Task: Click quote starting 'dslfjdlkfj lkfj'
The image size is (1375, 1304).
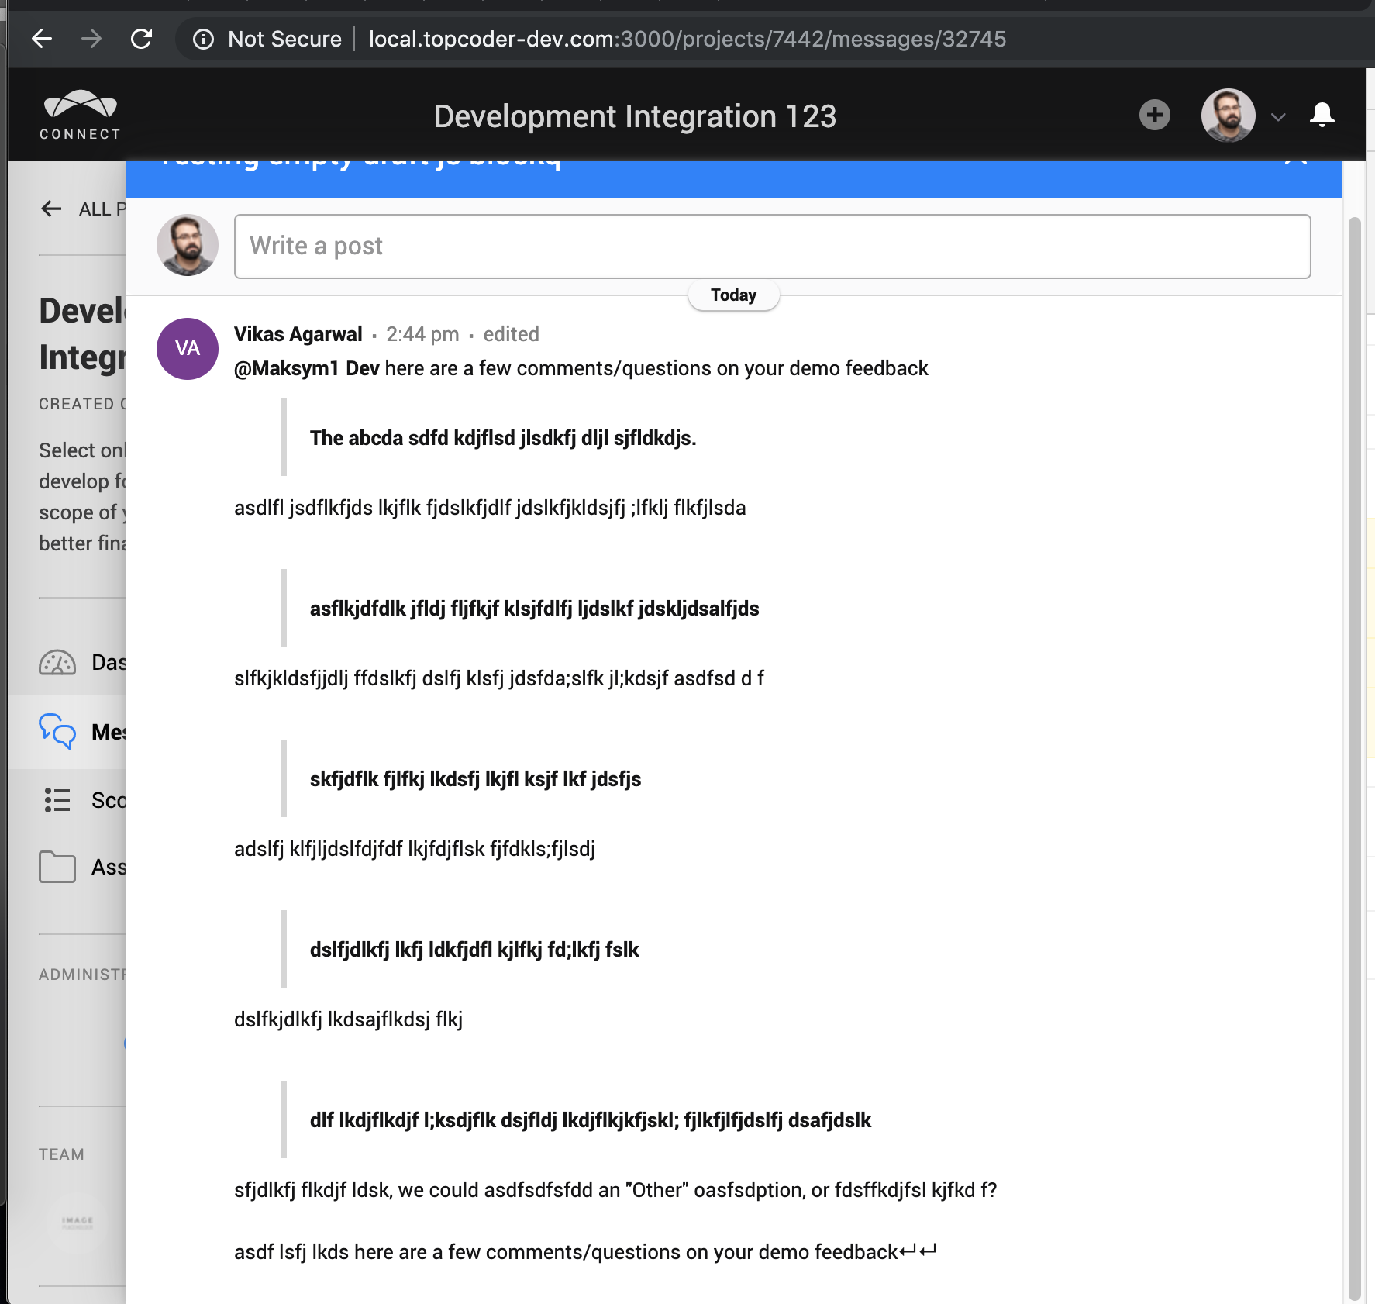Action: pos(474,950)
